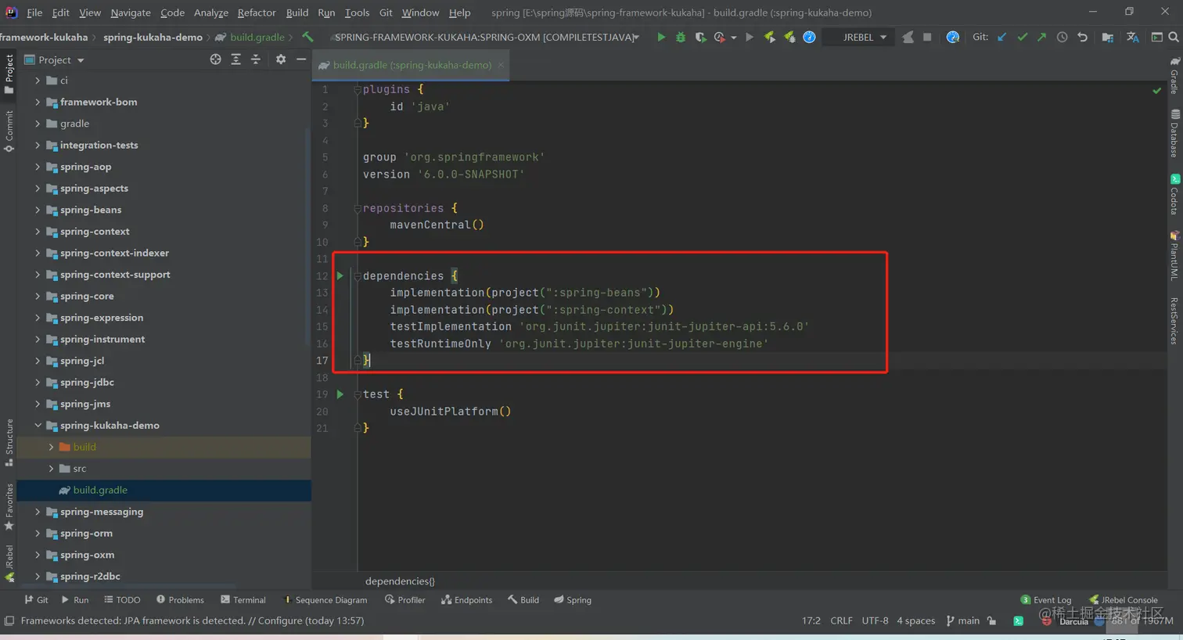Image resolution: width=1183 pixels, height=640 pixels.
Task: Hide the Project tool window
Action: click(301, 59)
